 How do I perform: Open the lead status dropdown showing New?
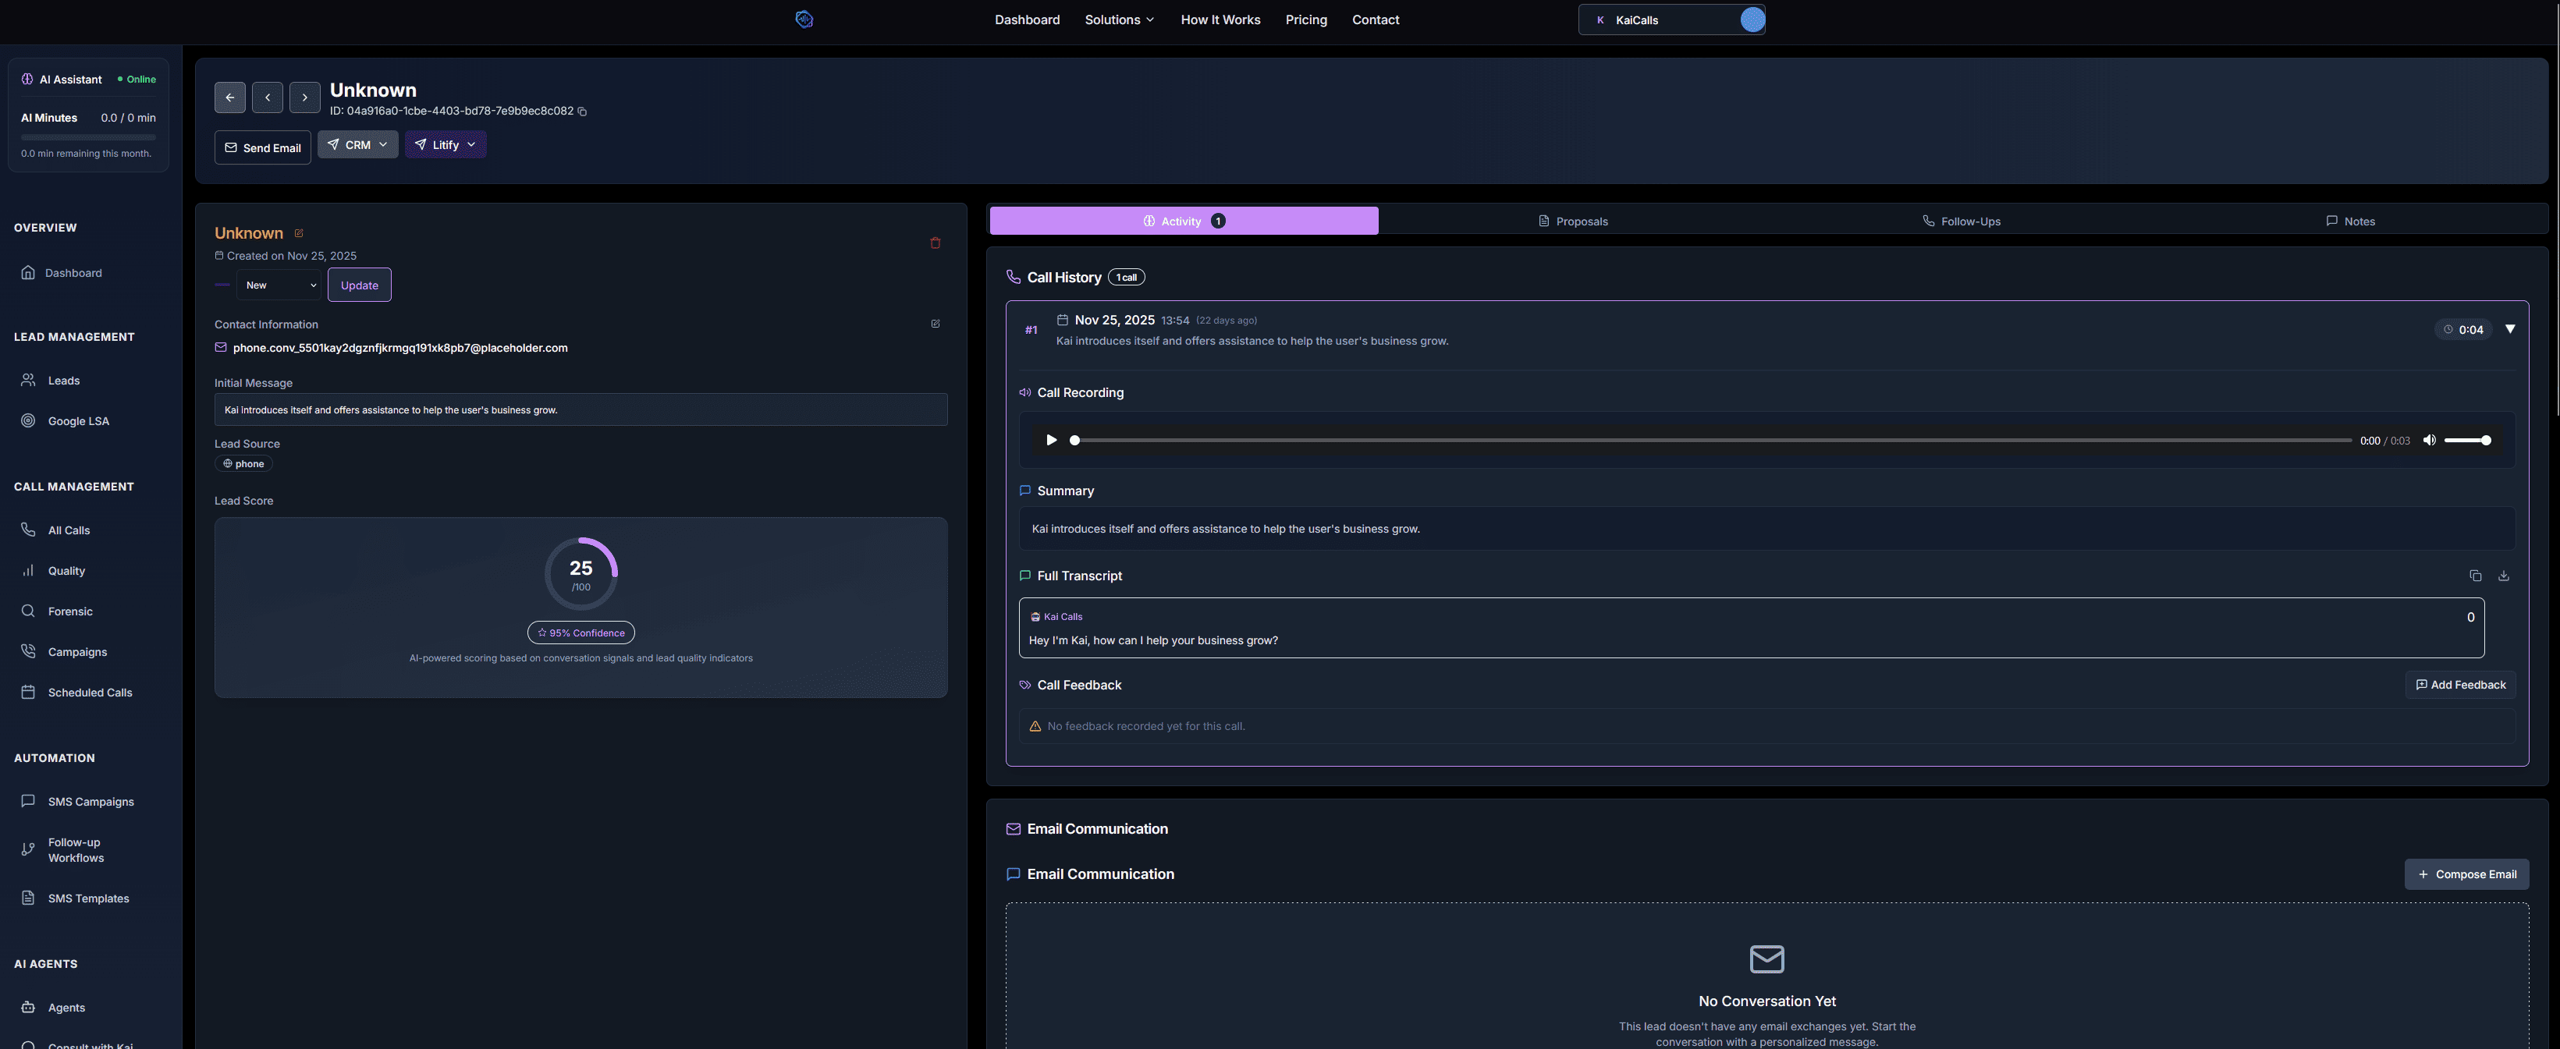click(279, 285)
